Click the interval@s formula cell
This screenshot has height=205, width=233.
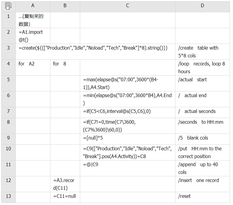coord(128,111)
